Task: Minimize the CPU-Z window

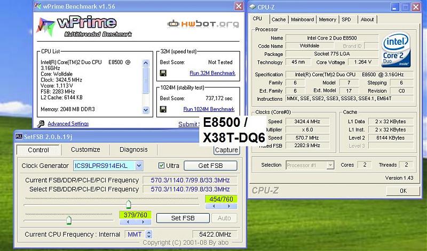Action: coord(394,7)
